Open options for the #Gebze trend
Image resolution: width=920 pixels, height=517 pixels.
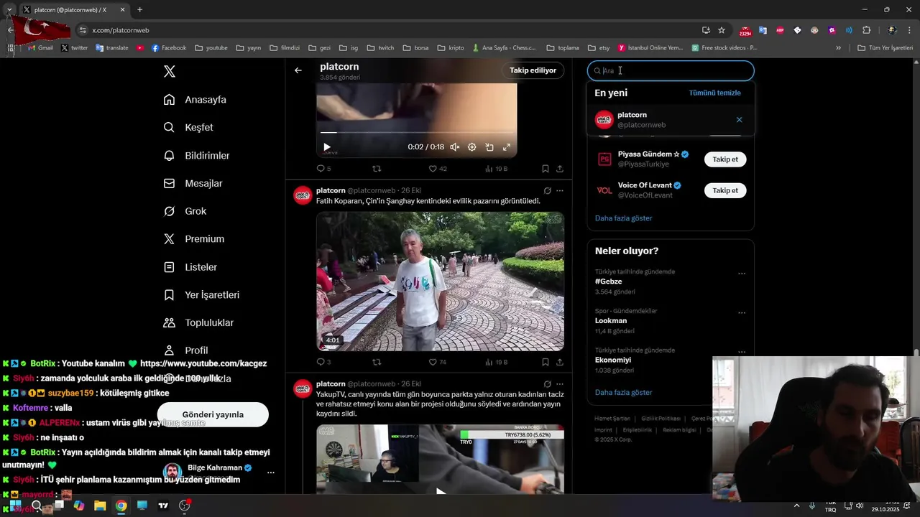coord(742,274)
